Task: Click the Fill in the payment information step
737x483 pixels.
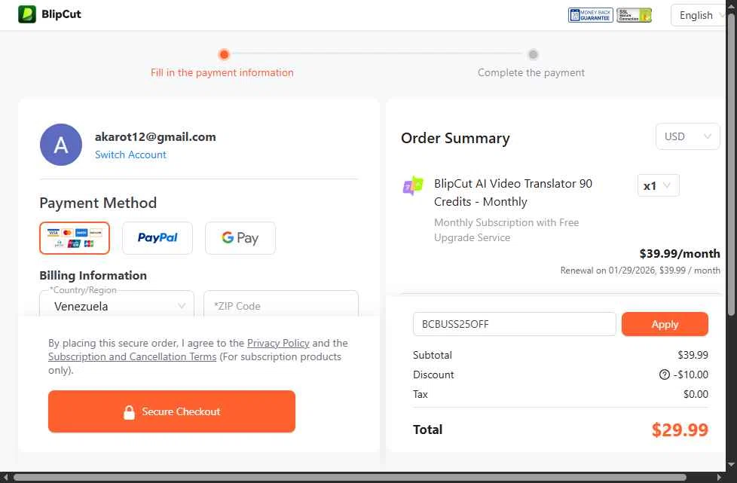Action: [x=222, y=72]
